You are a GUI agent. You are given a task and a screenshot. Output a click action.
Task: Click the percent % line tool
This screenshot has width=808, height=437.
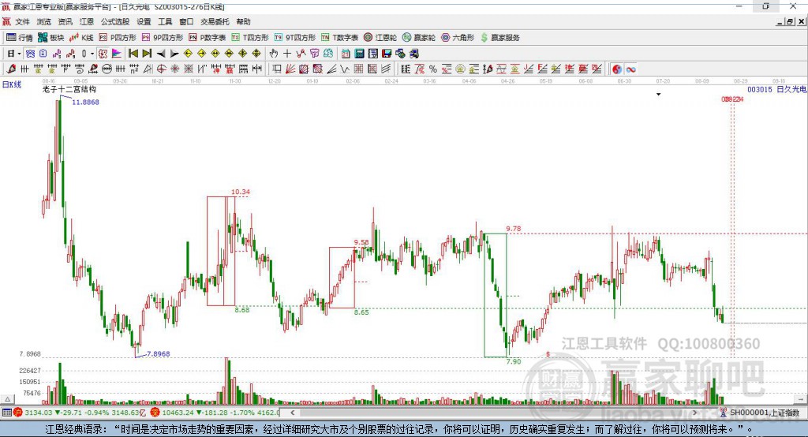433,69
